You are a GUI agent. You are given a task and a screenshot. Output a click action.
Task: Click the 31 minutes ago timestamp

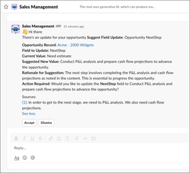[x=74, y=26]
